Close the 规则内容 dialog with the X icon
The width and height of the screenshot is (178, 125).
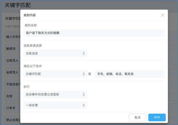point(163,15)
